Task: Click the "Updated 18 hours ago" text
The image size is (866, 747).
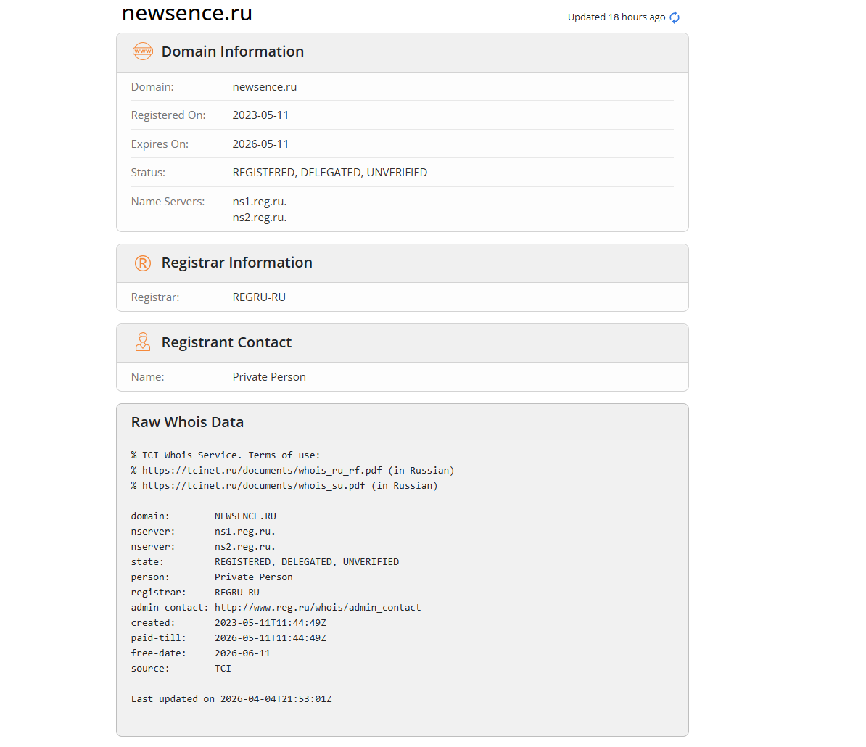Action: pos(616,17)
